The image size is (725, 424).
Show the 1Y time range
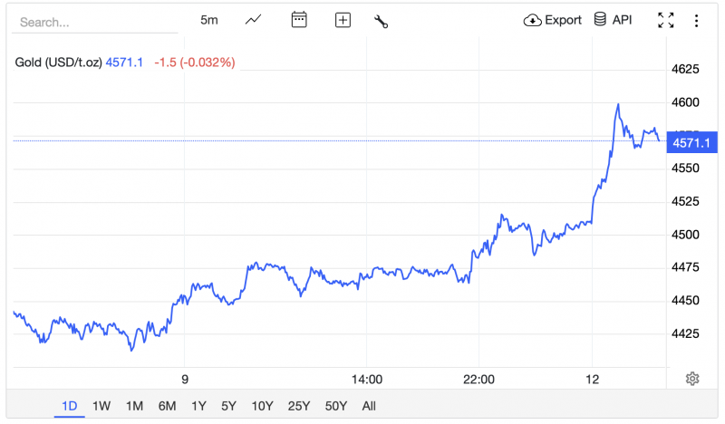pyautogui.click(x=198, y=406)
